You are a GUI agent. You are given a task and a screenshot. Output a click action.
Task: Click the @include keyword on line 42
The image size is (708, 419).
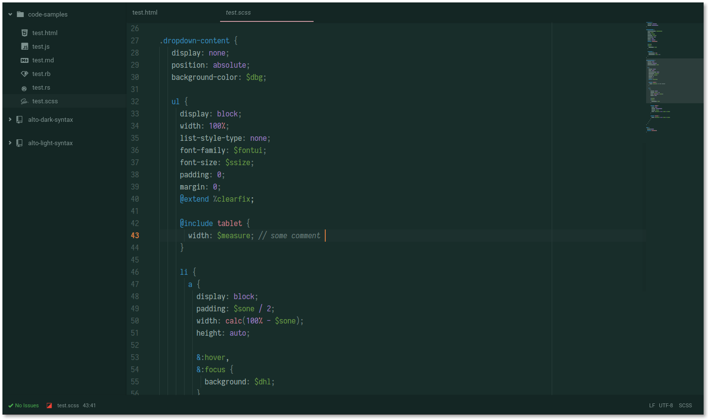coord(196,223)
